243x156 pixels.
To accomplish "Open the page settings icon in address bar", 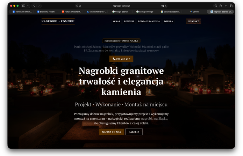I will click(77, 6).
